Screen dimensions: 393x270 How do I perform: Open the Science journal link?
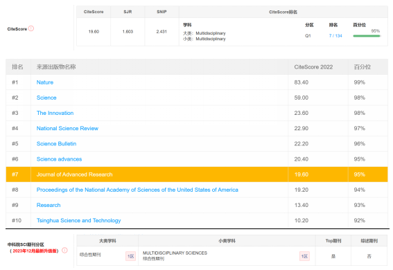46,98
